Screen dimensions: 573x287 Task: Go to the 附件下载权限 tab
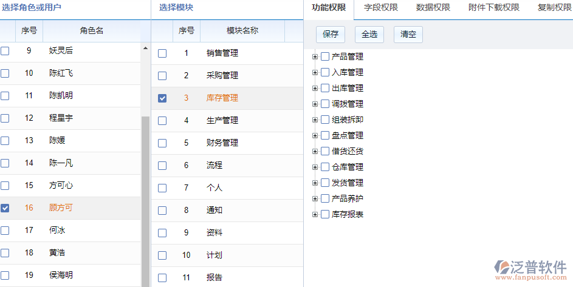[493, 8]
